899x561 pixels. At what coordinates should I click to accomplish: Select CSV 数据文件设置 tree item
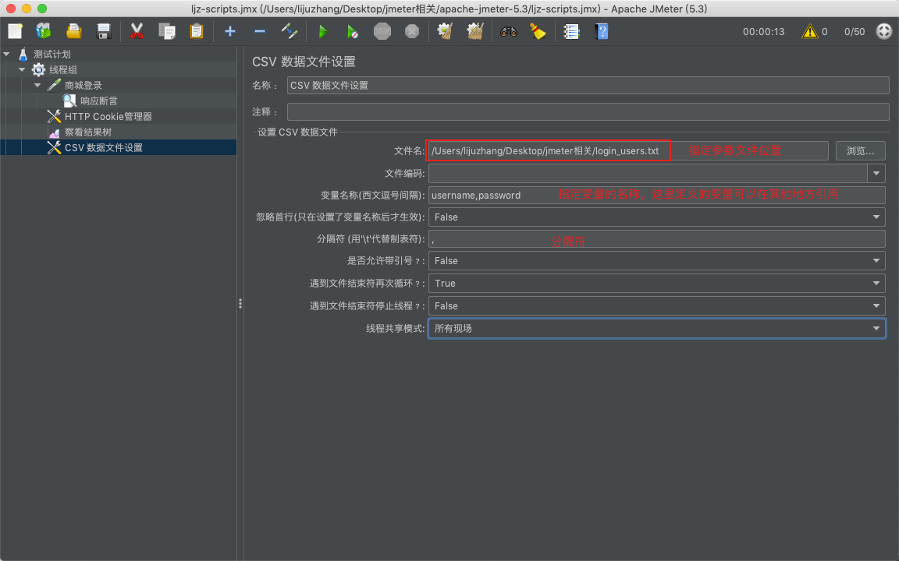pos(103,148)
